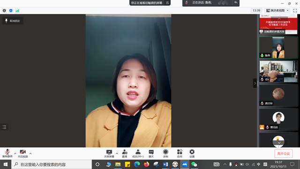Open 设置 settings gear

pos(192,154)
